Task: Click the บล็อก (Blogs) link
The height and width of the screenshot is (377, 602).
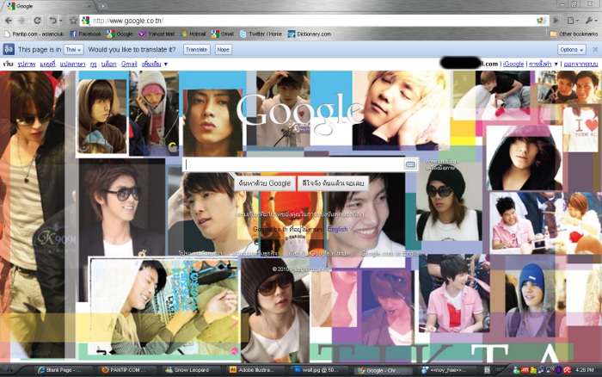Action: point(108,64)
